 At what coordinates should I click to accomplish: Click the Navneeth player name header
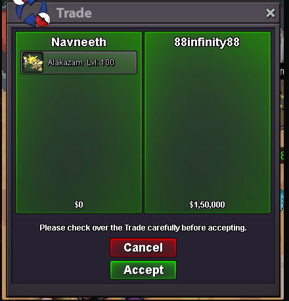point(79,42)
